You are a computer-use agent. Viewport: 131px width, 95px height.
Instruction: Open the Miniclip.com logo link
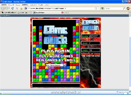pos(91,55)
